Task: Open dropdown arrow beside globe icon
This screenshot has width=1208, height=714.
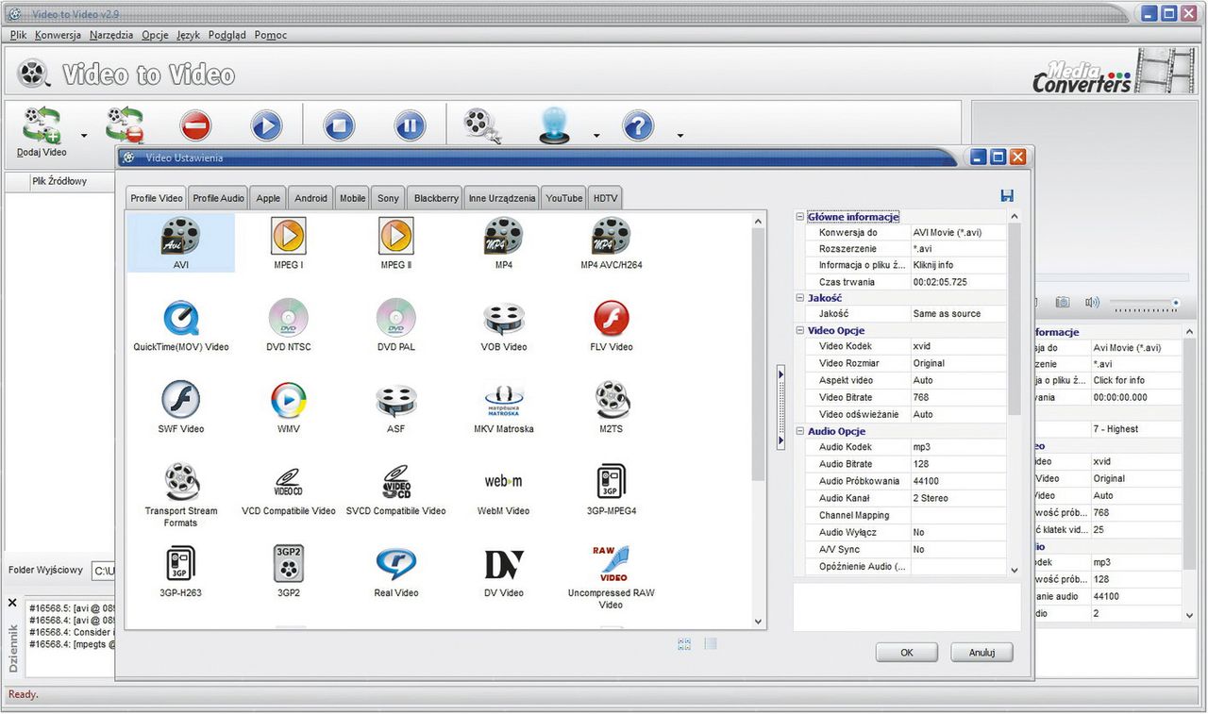Action: [596, 136]
